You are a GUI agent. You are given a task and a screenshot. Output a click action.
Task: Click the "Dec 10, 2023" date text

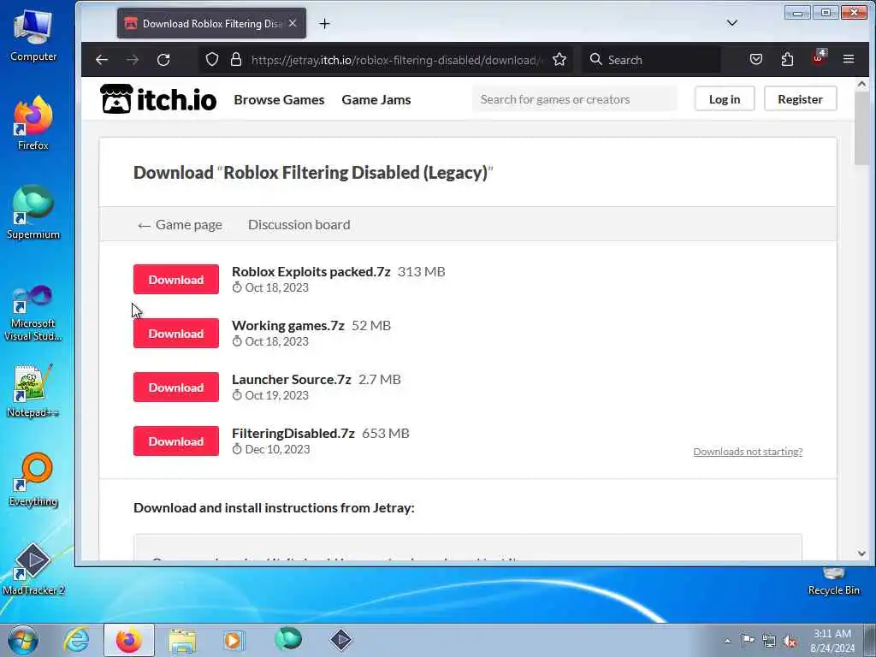[x=277, y=449]
